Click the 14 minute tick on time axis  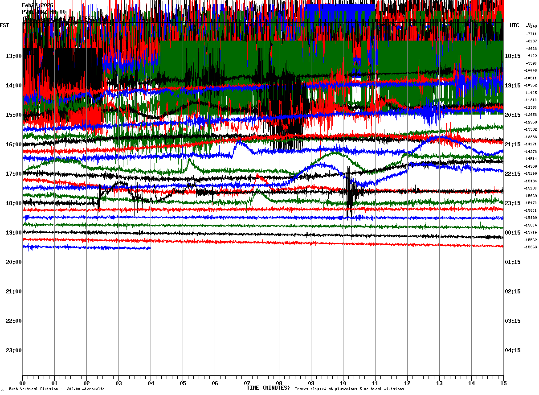tap(471, 383)
